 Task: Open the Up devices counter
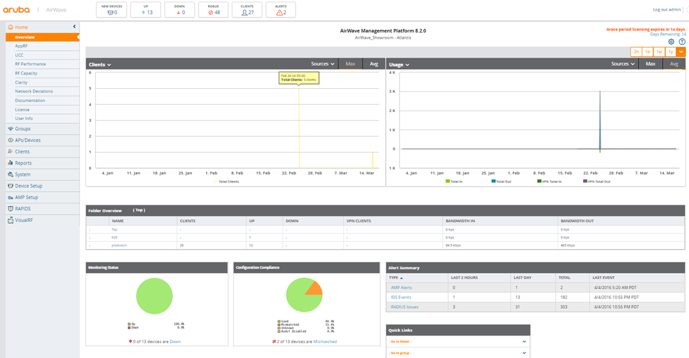(x=145, y=9)
